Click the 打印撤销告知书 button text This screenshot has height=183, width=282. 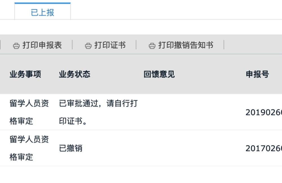[186, 45]
